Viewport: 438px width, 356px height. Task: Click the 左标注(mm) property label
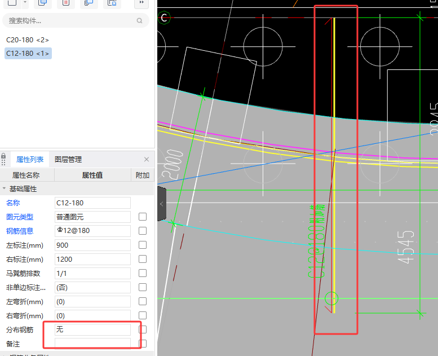point(25,245)
